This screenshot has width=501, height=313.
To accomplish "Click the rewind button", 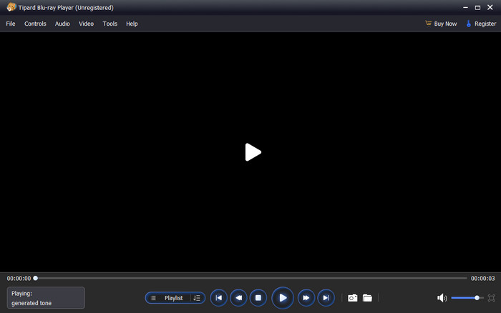I will 238,298.
